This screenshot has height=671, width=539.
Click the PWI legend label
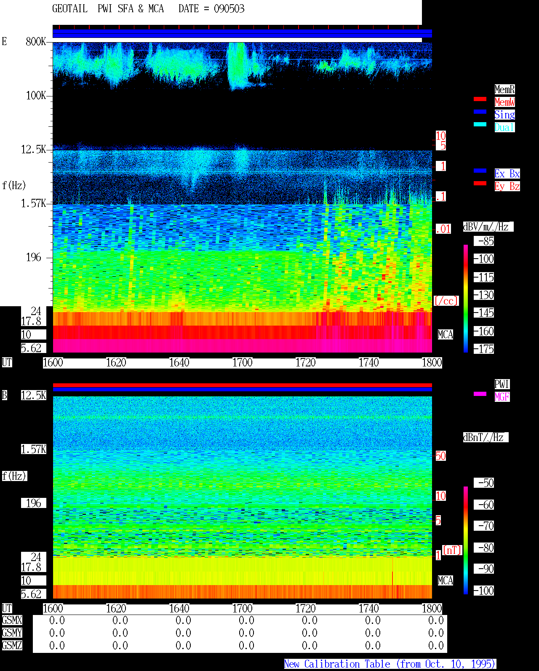502,384
